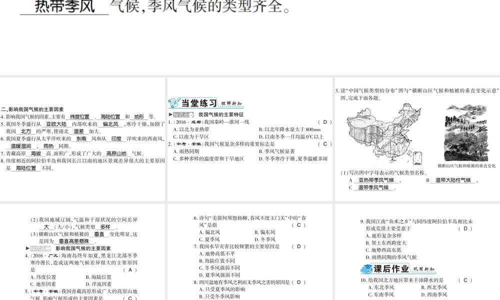
Task: Click the scroll icon beside 当堂练习
Action: pyautogui.click(x=174, y=103)
